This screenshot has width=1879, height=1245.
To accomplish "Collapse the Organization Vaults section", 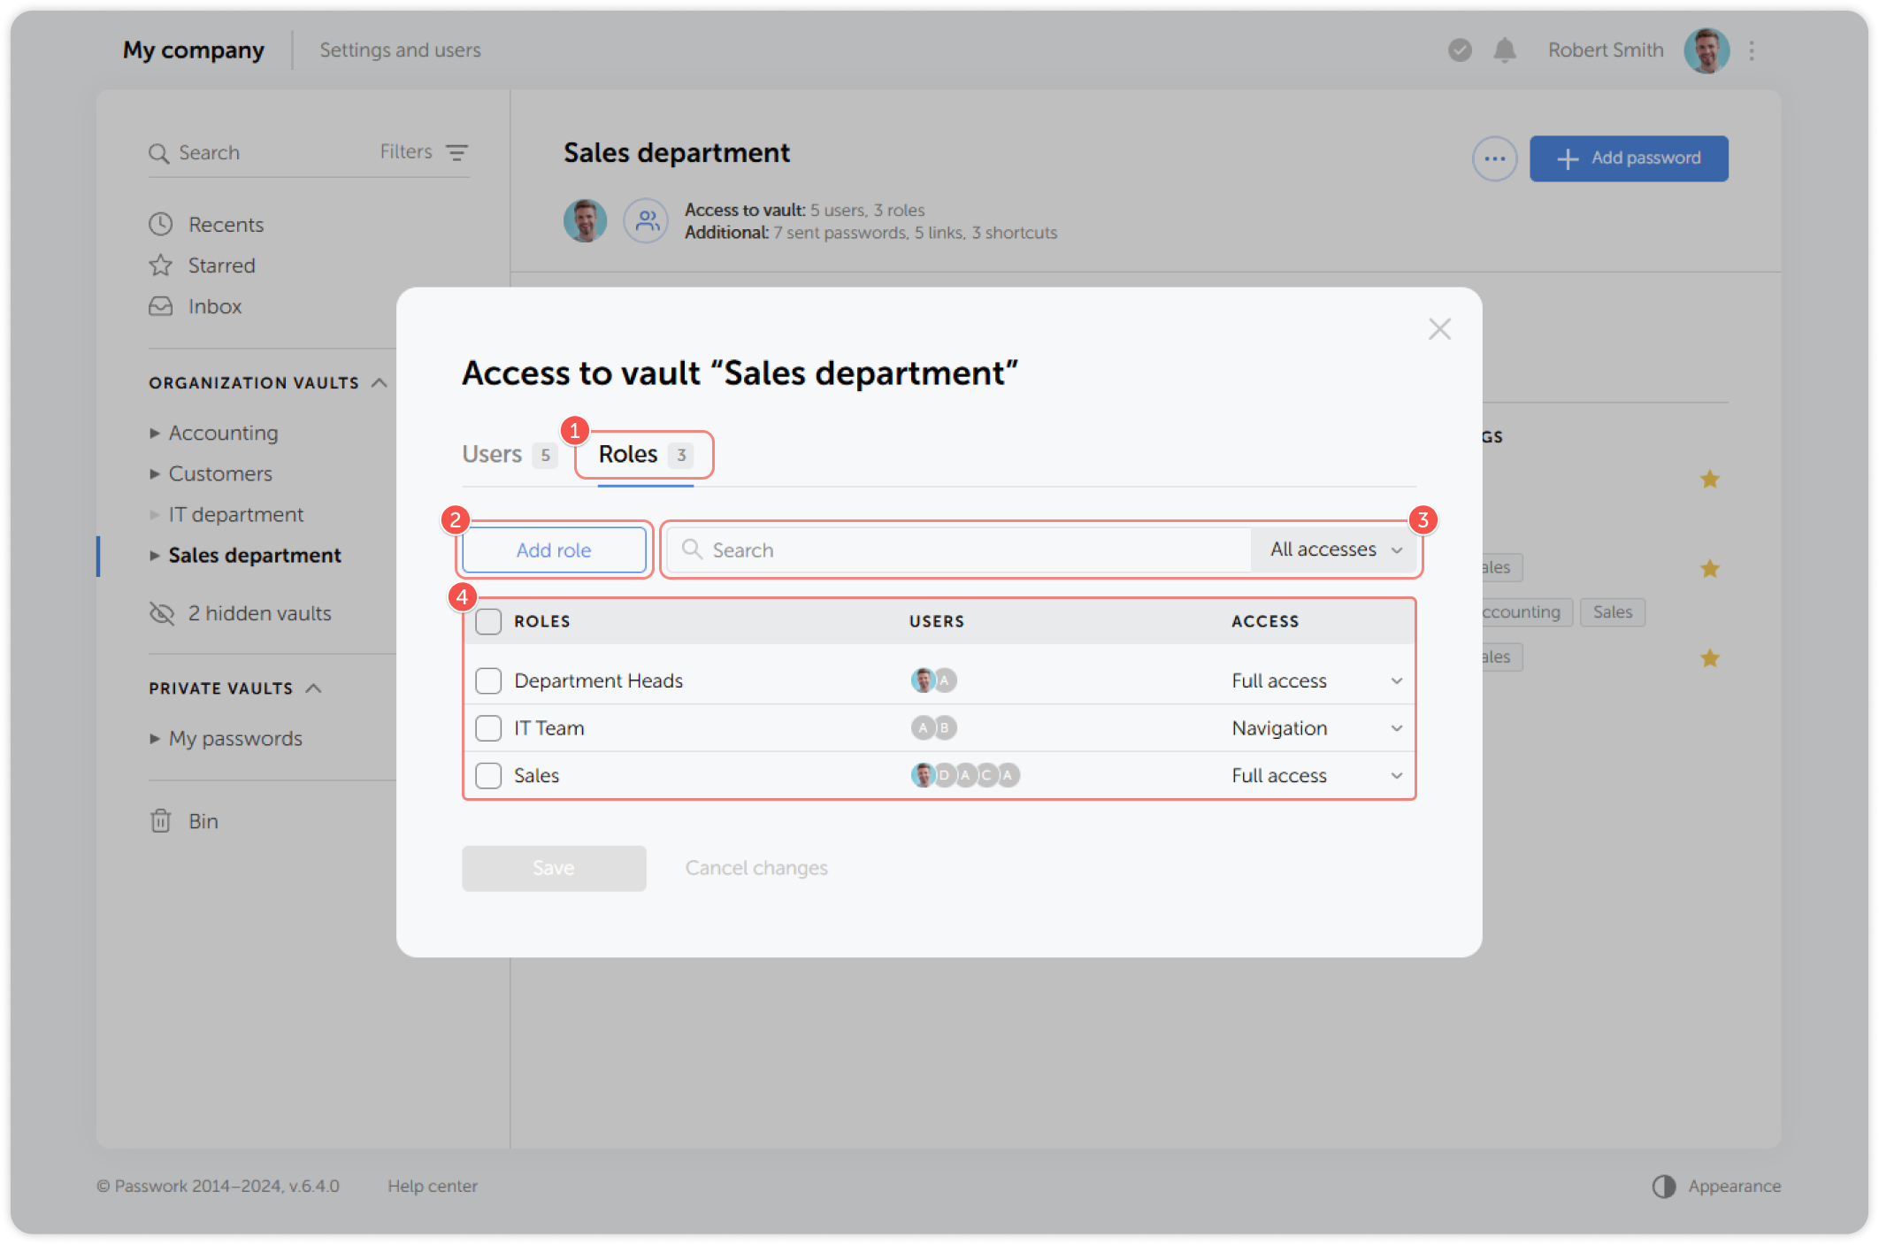I will 380,382.
